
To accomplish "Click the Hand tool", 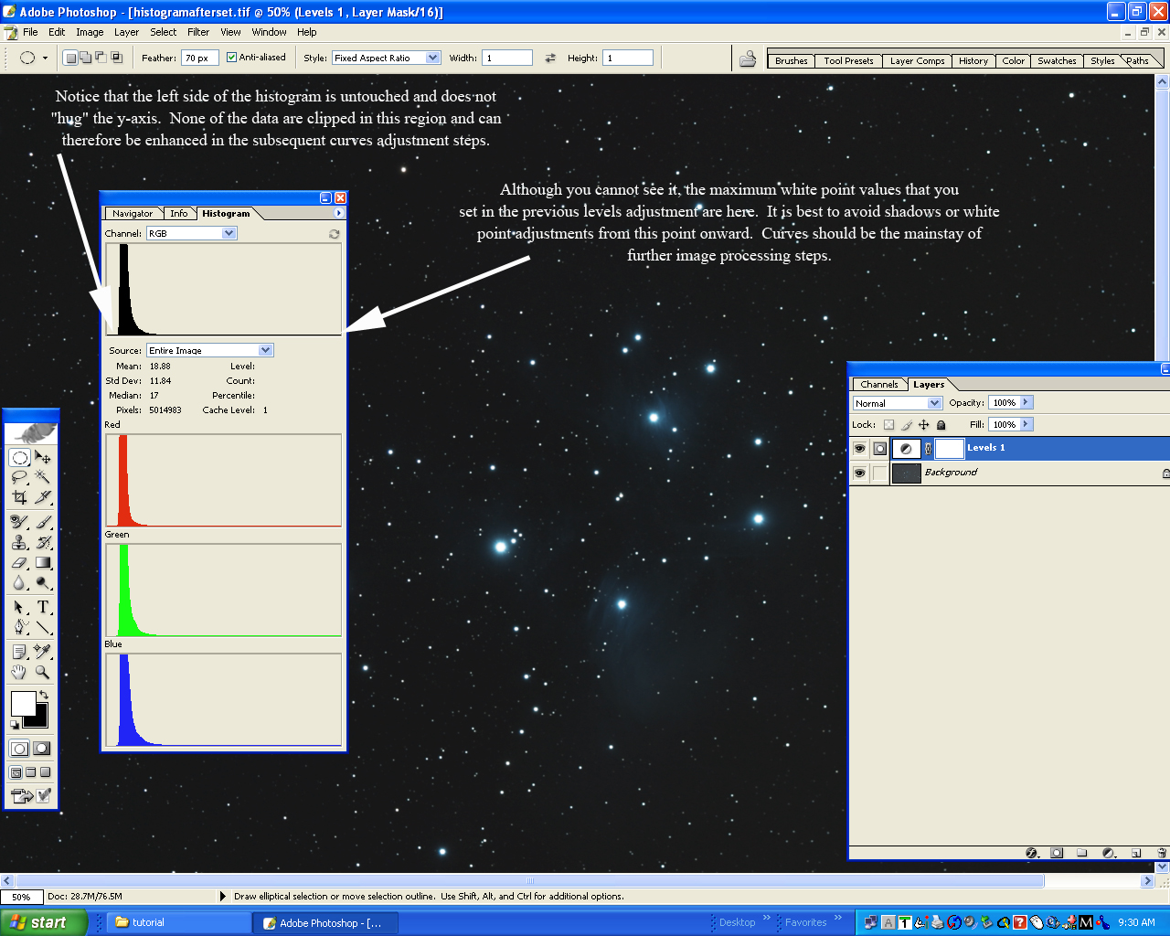I will [19, 673].
